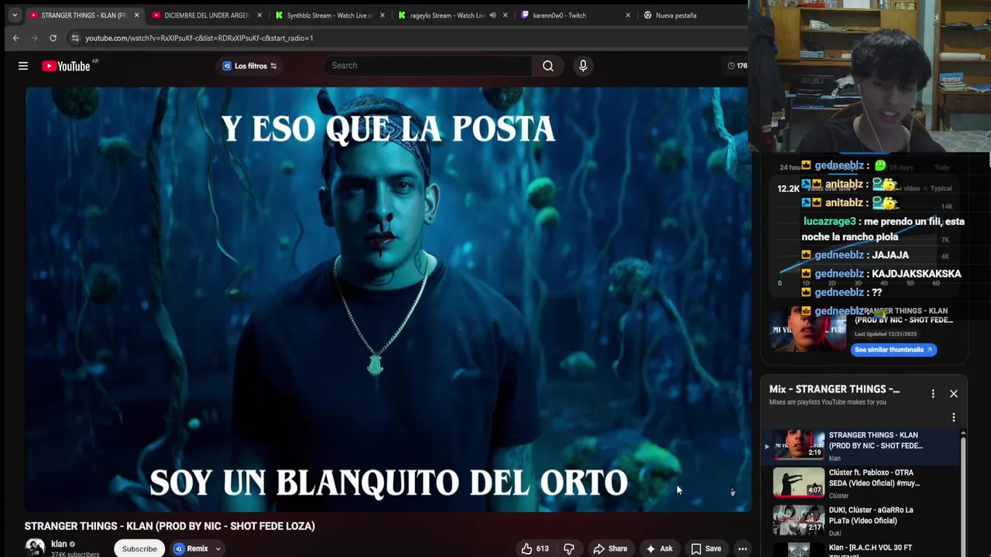
Task: Mute the rageylo Stream tab audio icon
Action: tap(492, 15)
